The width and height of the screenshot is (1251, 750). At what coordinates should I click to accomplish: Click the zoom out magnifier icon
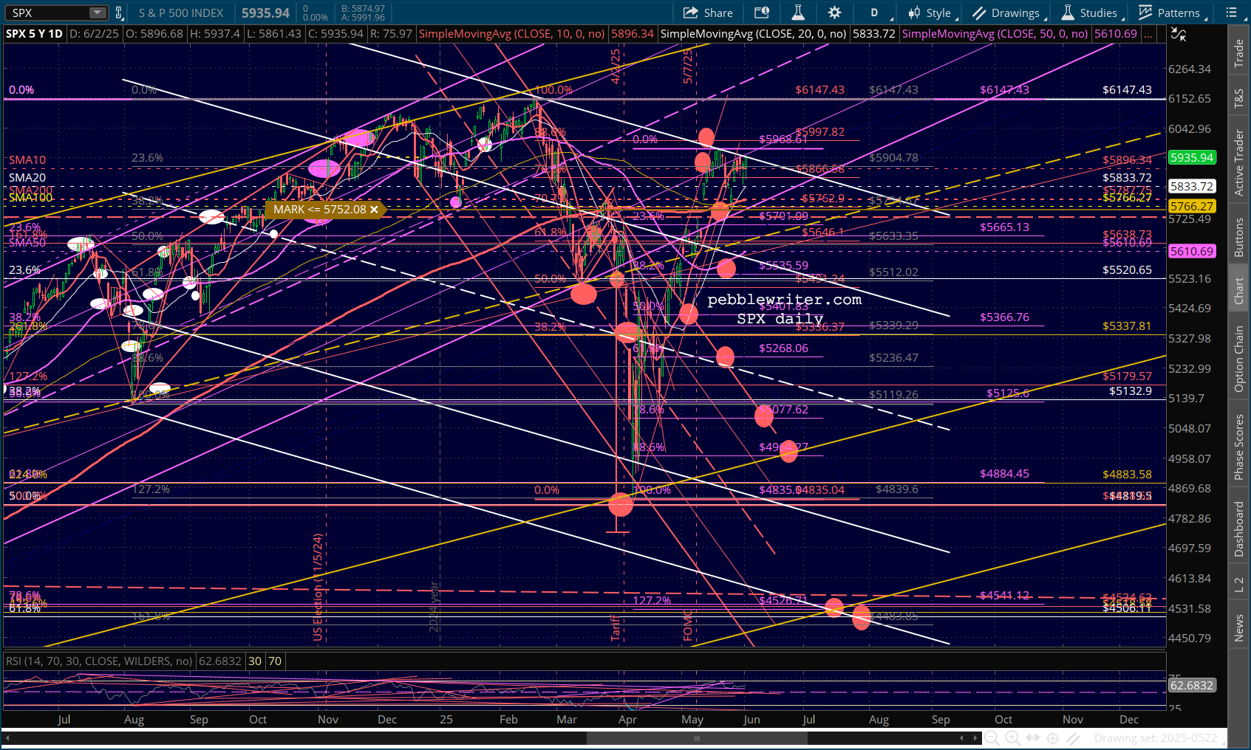[992, 738]
